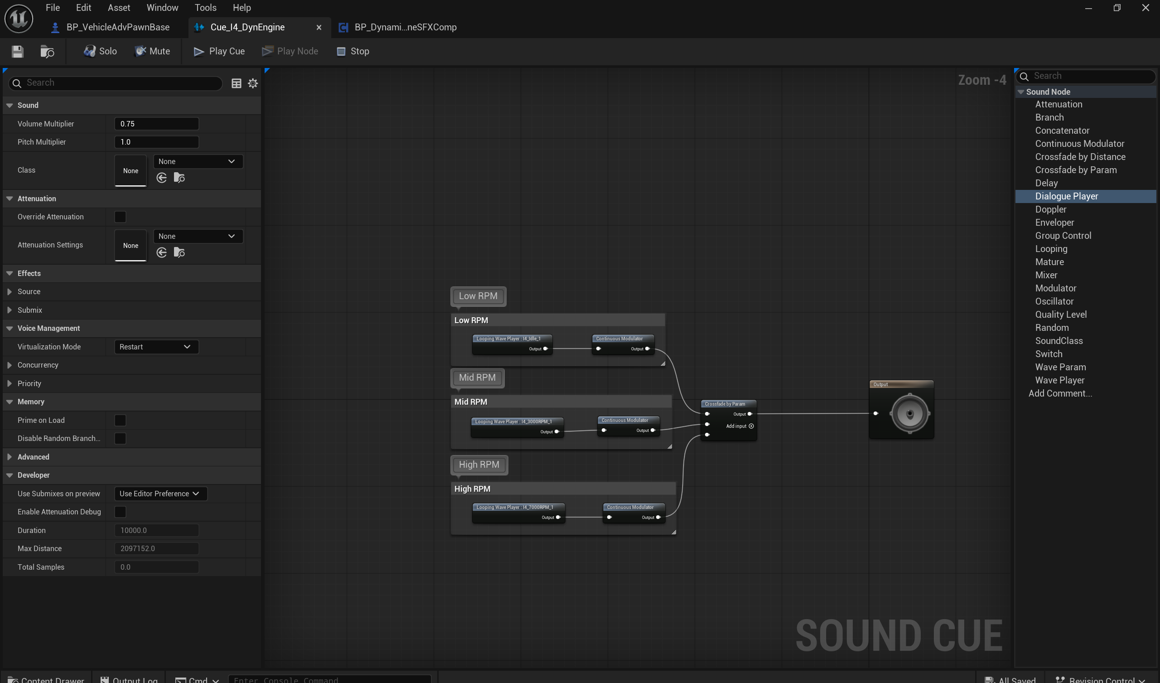Open the Tools menu
Screen dimensions: 1160x683
coord(205,8)
